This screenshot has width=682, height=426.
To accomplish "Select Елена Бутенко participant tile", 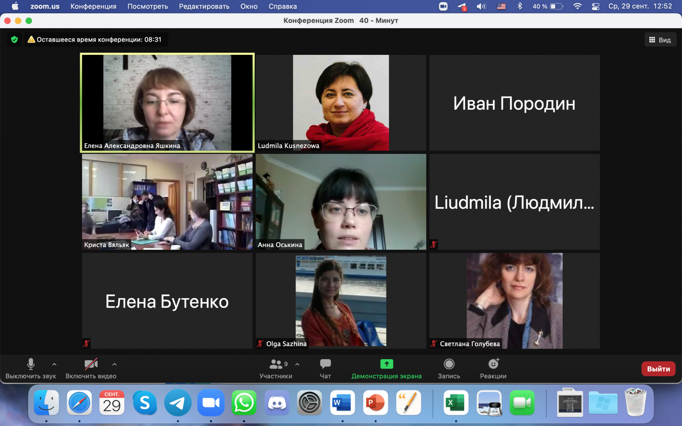I will 167,301.
